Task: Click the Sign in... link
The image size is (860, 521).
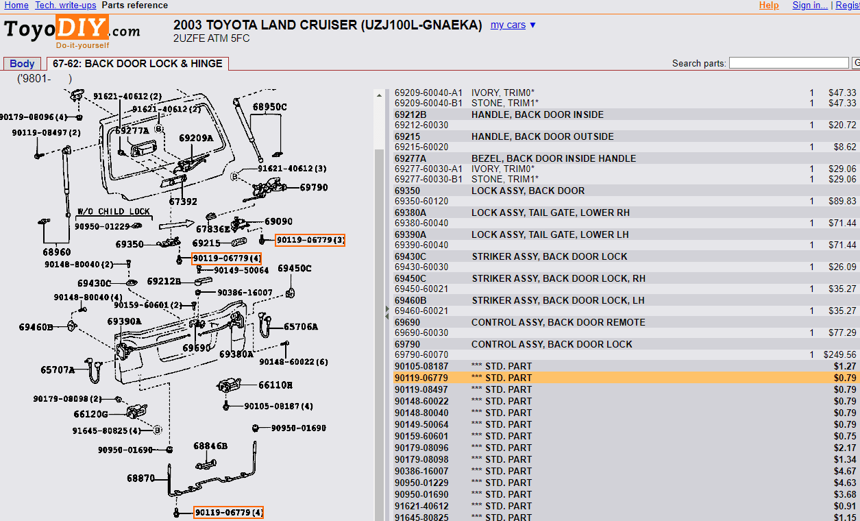Action: 810,5
